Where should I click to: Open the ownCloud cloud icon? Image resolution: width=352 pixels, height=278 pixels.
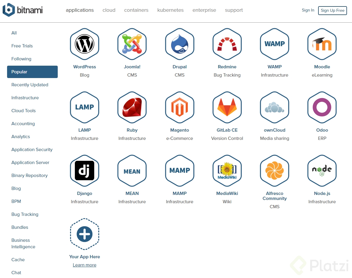[x=275, y=107]
